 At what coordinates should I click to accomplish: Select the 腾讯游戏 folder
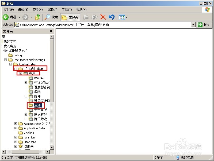[x=40, y=119]
